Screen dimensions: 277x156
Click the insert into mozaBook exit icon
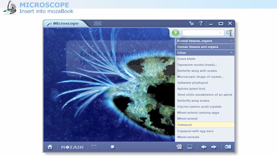[228, 147]
